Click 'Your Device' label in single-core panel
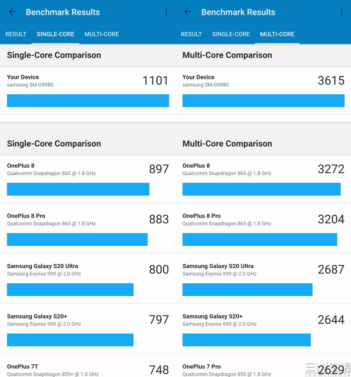Image resolution: width=351 pixels, height=377 pixels. pos(23,77)
